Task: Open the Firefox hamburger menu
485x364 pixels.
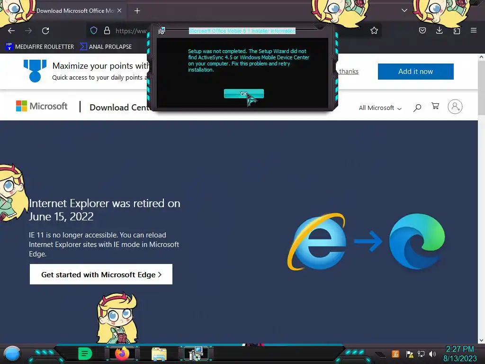Action: pyautogui.click(x=474, y=30)
